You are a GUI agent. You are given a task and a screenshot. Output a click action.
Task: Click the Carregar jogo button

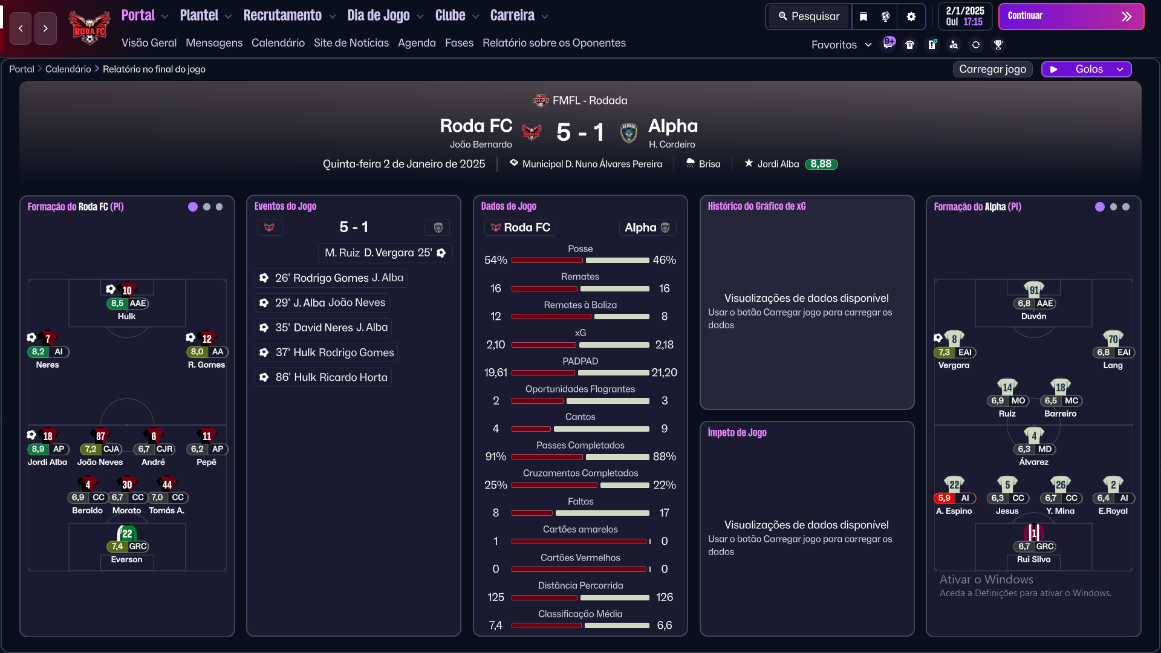pyautogui.click(x=993, y=70)
